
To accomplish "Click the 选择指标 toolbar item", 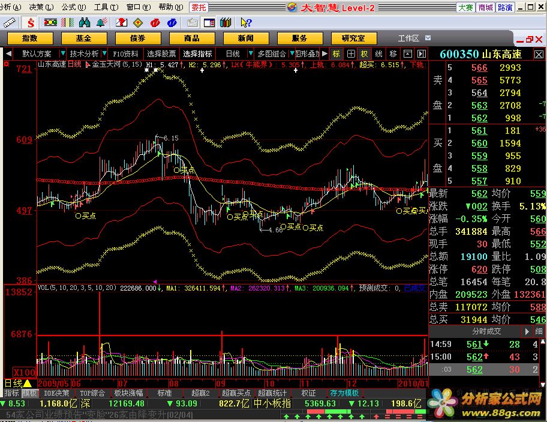I will (197, 54).
